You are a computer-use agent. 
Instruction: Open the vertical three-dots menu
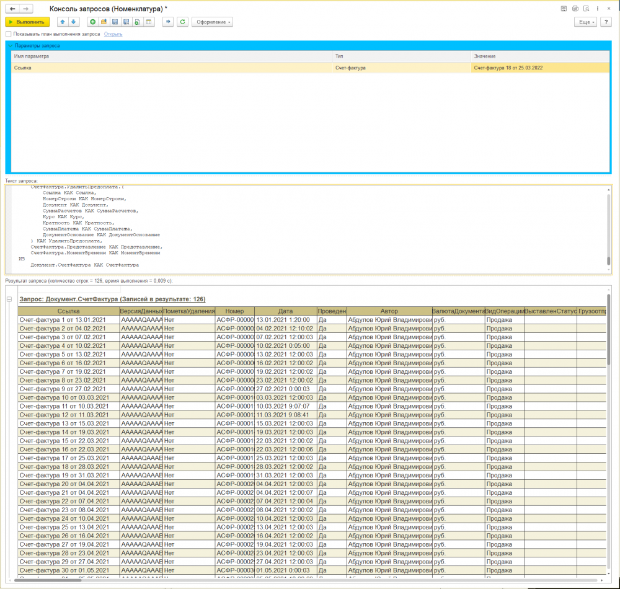click(x=598, y=9)
